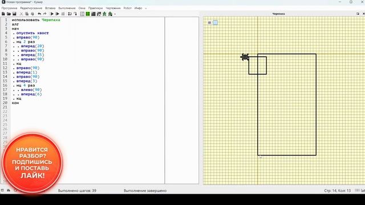Image resolution: width=365 pixels, height=205 pixels.
Task: Click the second play (blind run) icon
Action: (x=57, y=14)
